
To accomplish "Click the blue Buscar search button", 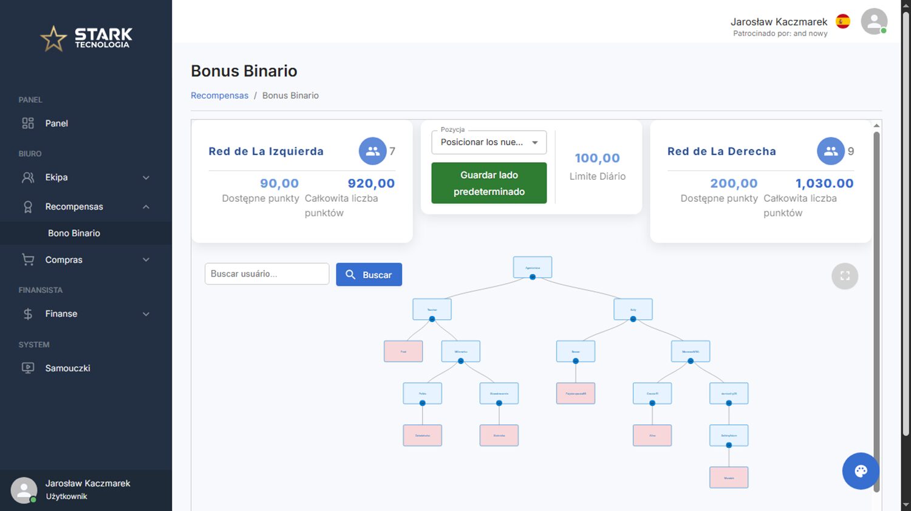I will coord(369,275).
